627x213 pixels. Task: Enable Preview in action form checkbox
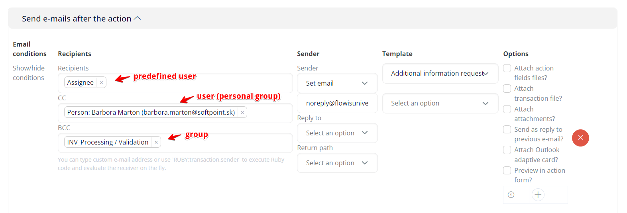tap(507, 170)
